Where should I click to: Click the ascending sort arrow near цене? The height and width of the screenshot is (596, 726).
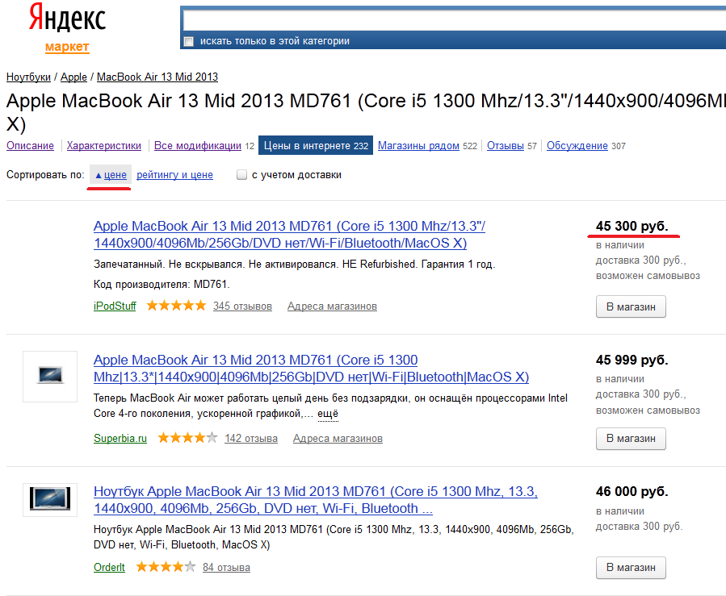click(x=99, y=175)
